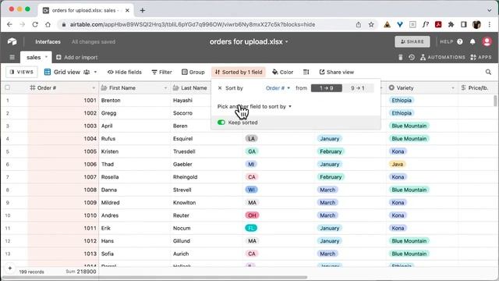Open the browser extensions puzzle icon
Screen dimensions: 499x281
[451, 24]
